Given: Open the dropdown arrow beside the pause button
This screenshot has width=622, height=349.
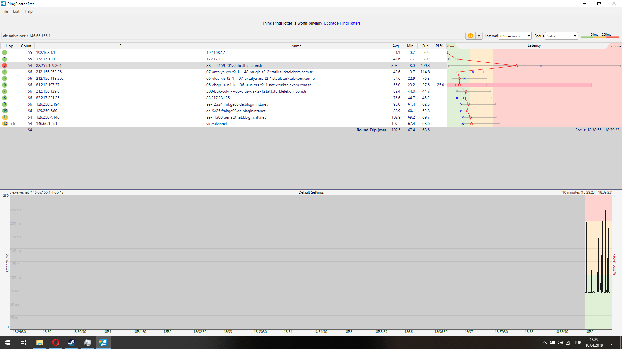Looking at the screenshot, I should tap(479, 36).
